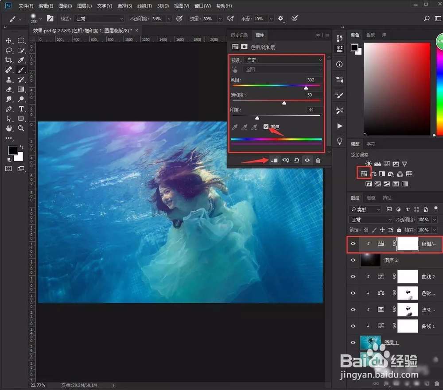Delete the adjustment layer via trash icon

(x=319, y=160)
